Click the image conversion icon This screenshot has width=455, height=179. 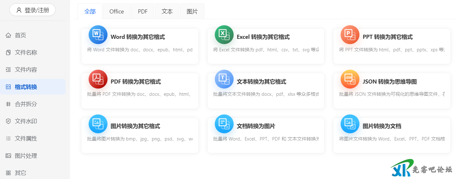point(98,124)
